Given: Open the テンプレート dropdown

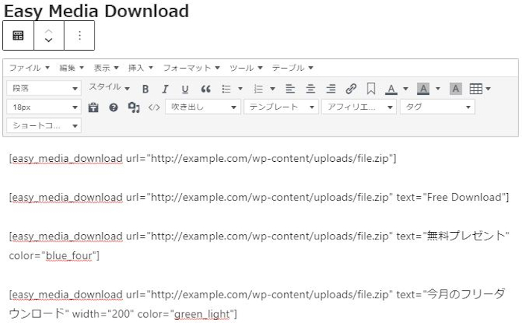Looking at the screenshot, I should (x=281, y=107).
